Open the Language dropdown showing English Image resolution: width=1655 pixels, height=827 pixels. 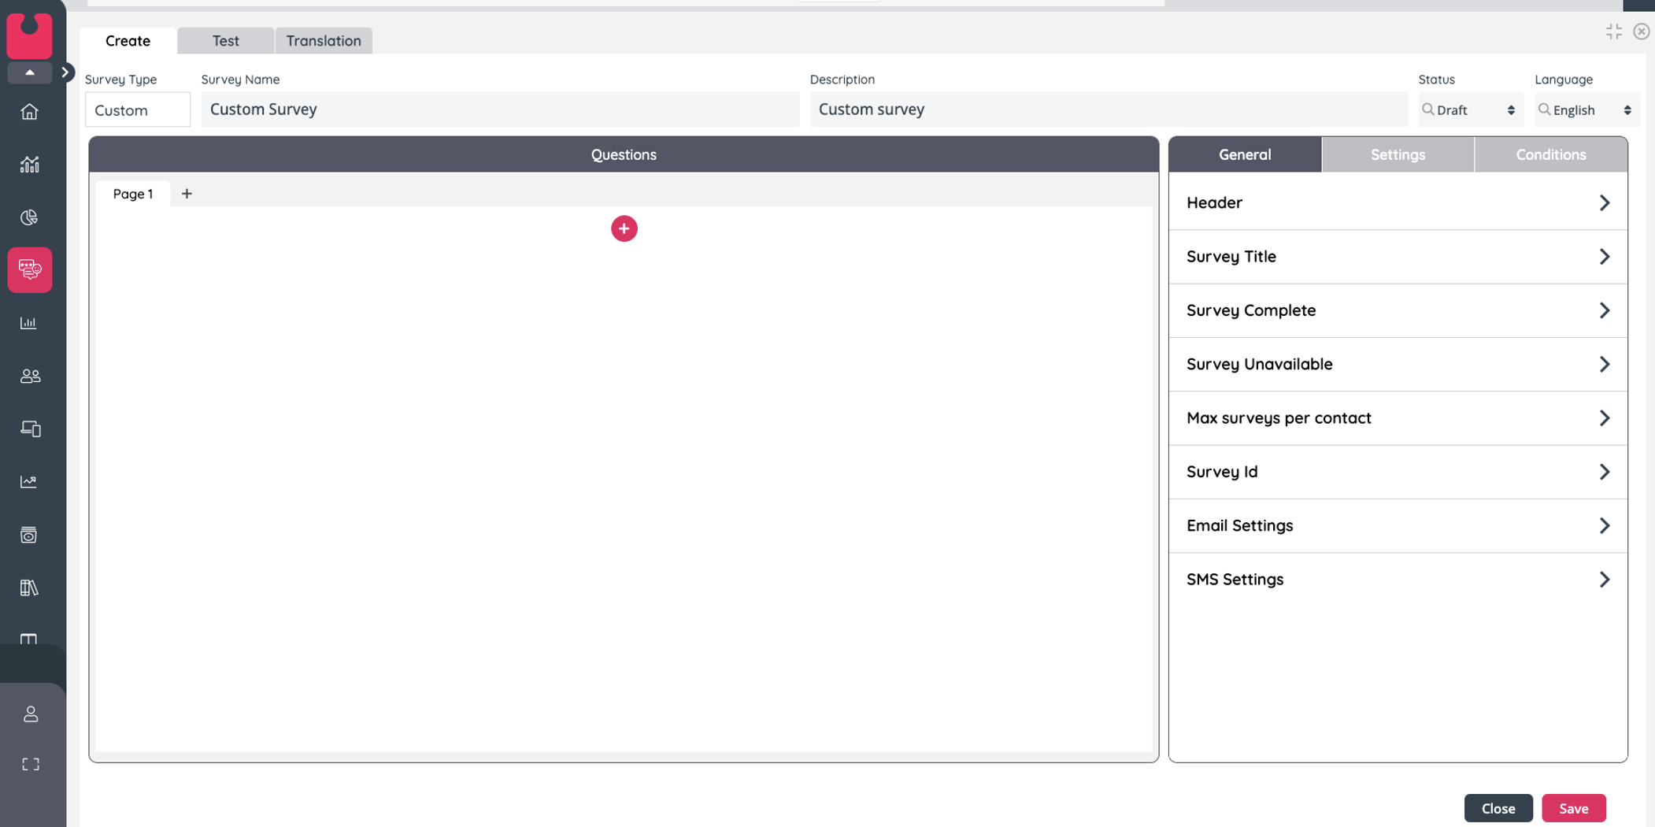(x=1586, y=110)
